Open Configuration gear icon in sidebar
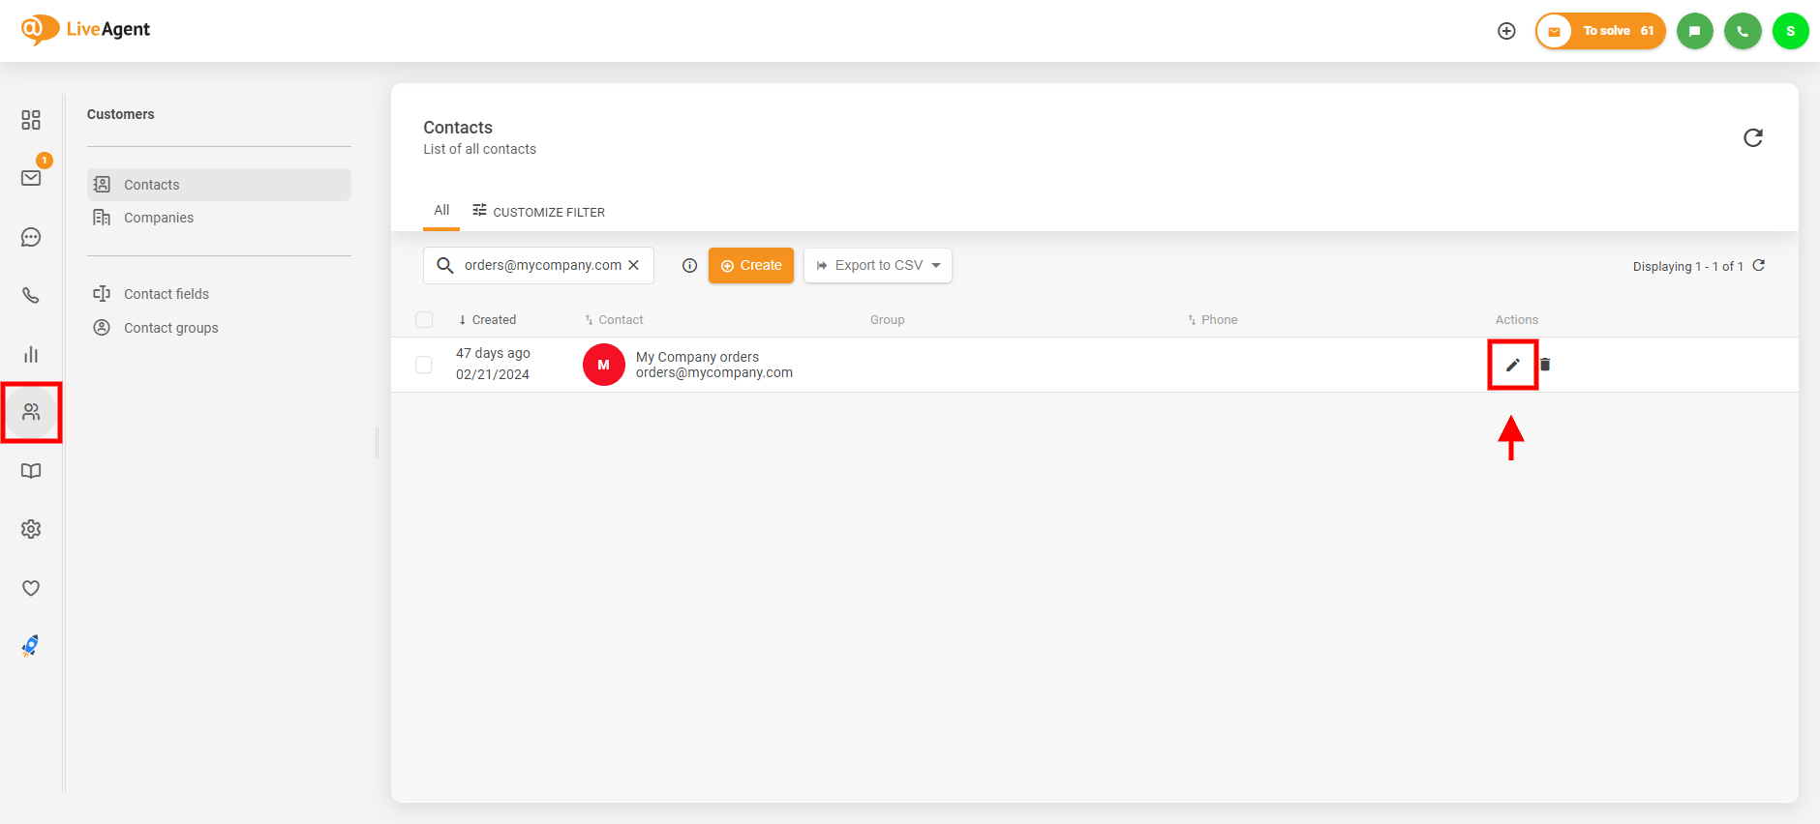The width and height of the screenshot is (1820, 824). 31,529
